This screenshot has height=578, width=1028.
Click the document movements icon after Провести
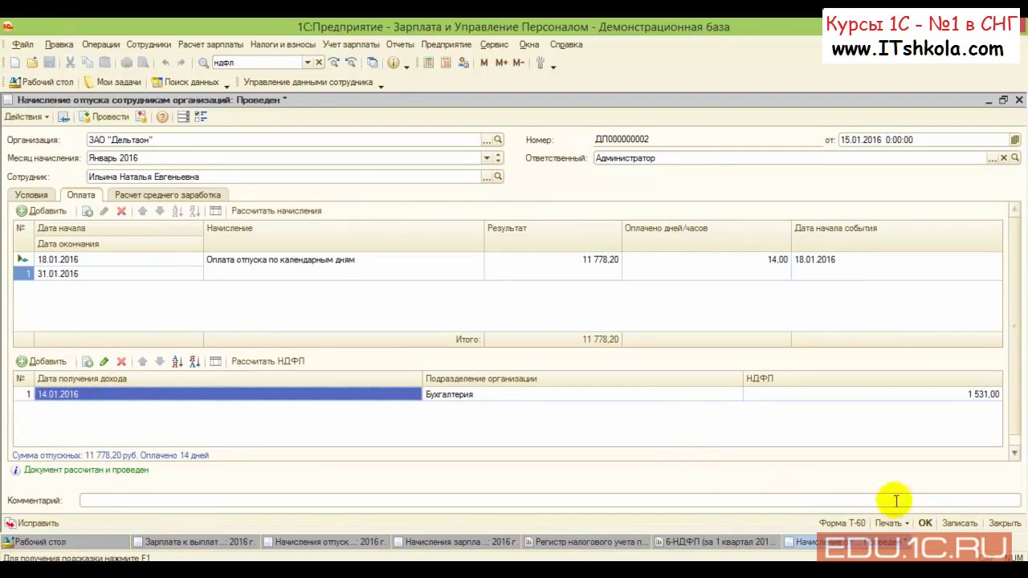click(141, 117)
